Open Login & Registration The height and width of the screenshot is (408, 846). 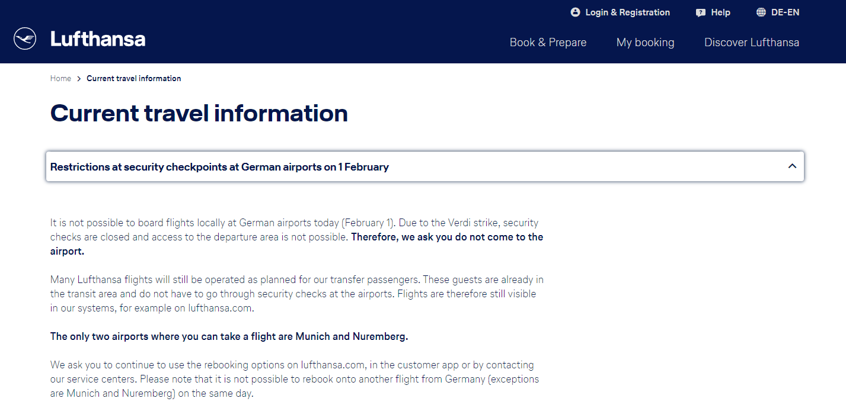[x=620, y=12]
